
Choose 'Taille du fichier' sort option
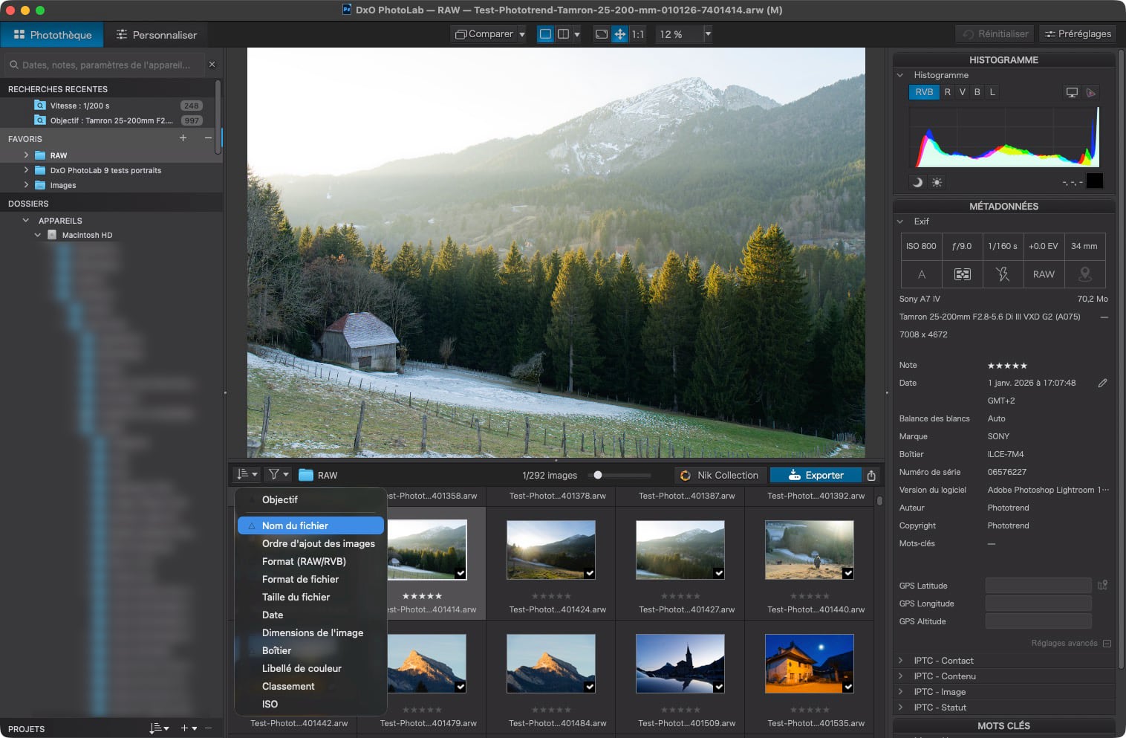(x=296, y=597)
